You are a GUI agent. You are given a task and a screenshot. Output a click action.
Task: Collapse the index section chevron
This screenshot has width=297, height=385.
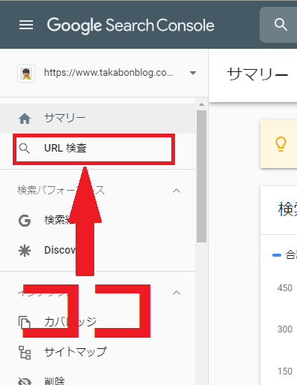177,293
